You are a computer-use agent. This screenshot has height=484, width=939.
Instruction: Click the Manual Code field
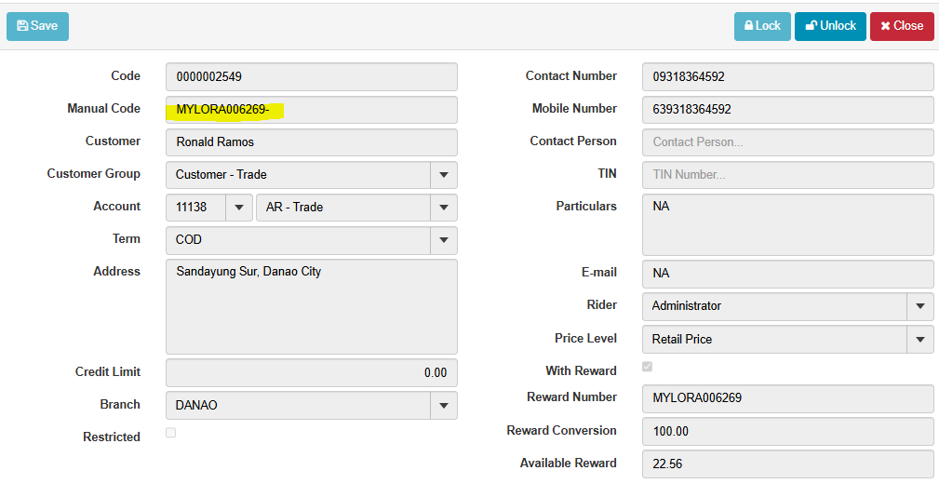(x=311, y=110)
